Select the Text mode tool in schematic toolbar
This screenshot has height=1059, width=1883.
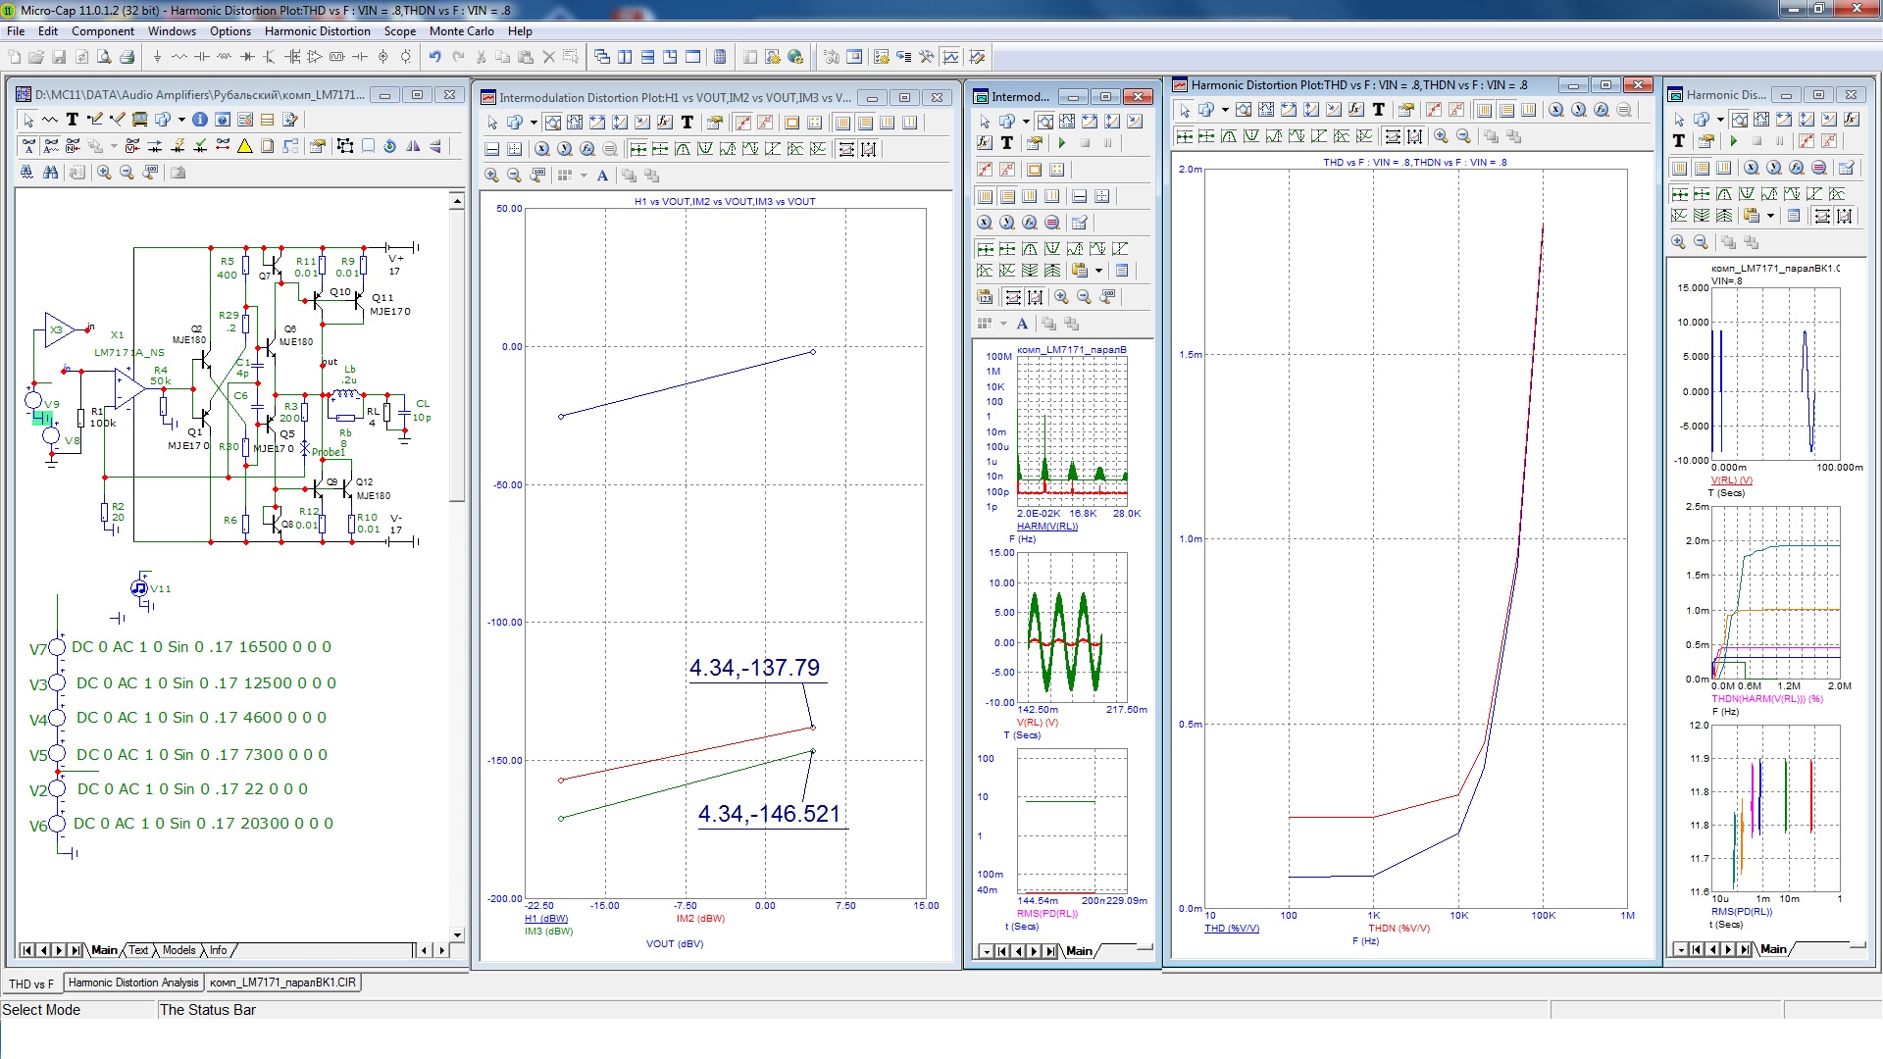[x=72, y=120]
